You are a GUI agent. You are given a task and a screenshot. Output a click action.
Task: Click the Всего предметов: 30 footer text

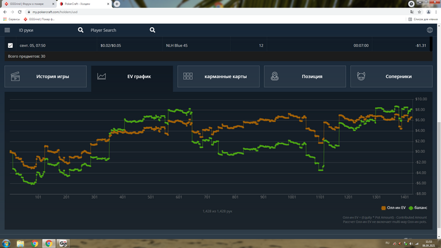(x=26, y=56)
